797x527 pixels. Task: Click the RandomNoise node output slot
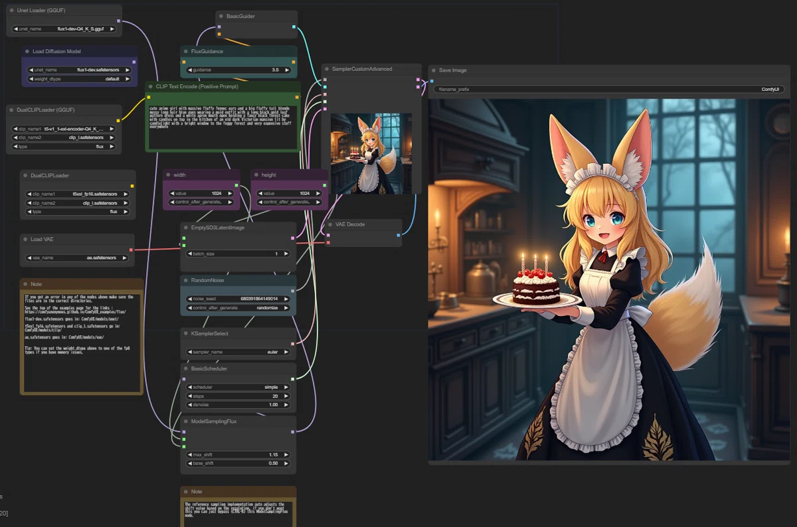(294, 291)
